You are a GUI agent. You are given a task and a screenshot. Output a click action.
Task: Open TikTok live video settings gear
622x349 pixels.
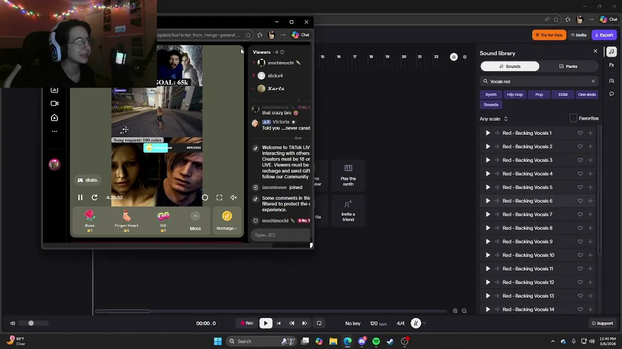pyautogui.click(x=205, y=197)
